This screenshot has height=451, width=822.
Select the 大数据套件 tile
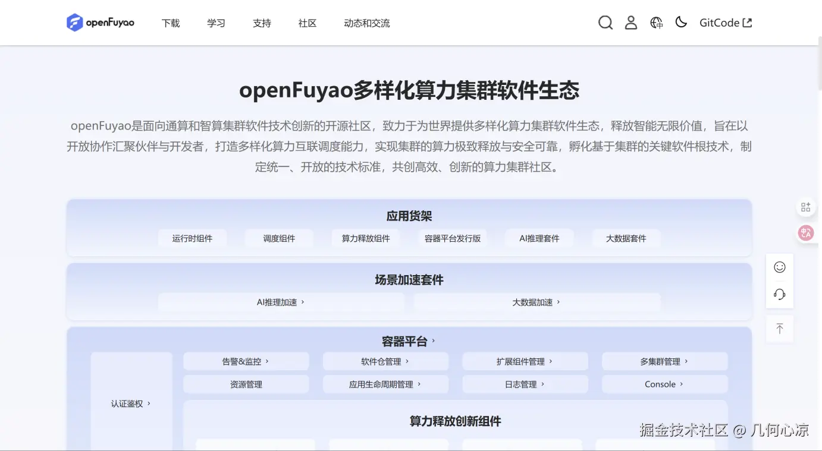(x=626, y=238)
